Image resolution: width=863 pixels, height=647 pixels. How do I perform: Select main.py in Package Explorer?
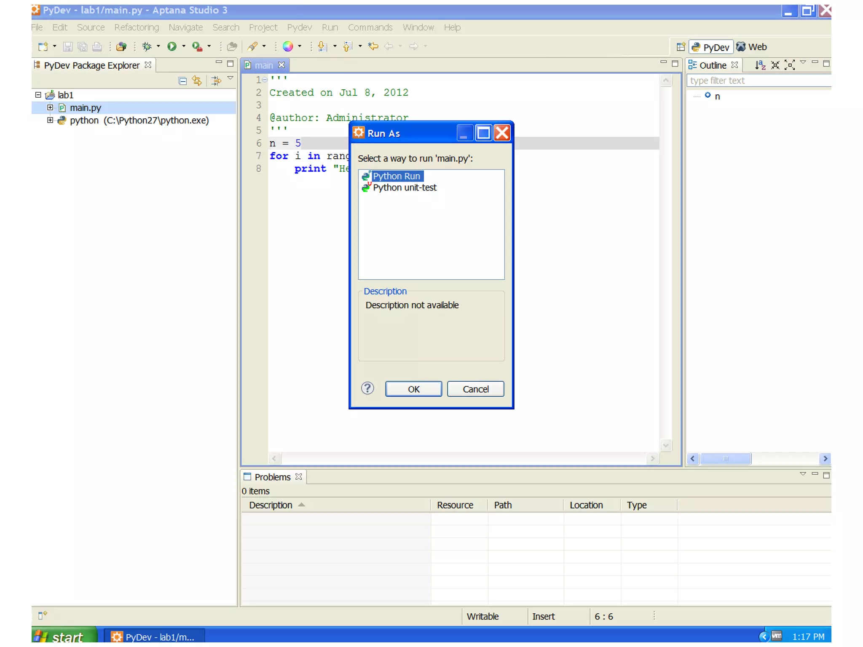(86, 108)
